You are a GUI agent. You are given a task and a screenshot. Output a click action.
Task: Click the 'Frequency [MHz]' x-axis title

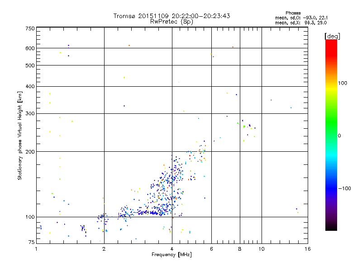(x=171, y=254)
